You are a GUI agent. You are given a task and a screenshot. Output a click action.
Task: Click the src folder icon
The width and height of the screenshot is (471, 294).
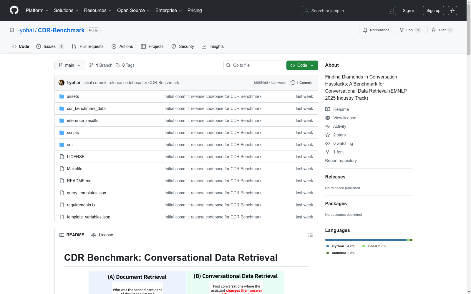[x=62, y=145]
